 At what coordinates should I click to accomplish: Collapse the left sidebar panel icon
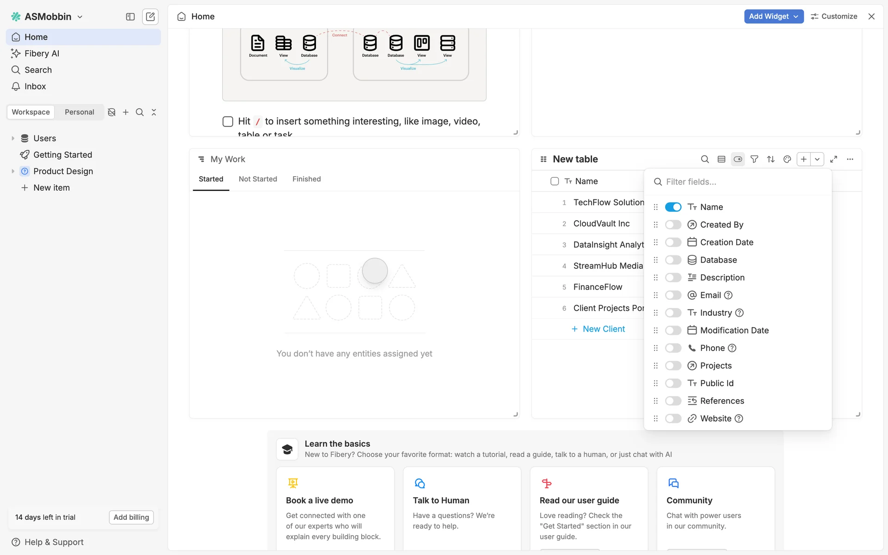pos(130,17)
